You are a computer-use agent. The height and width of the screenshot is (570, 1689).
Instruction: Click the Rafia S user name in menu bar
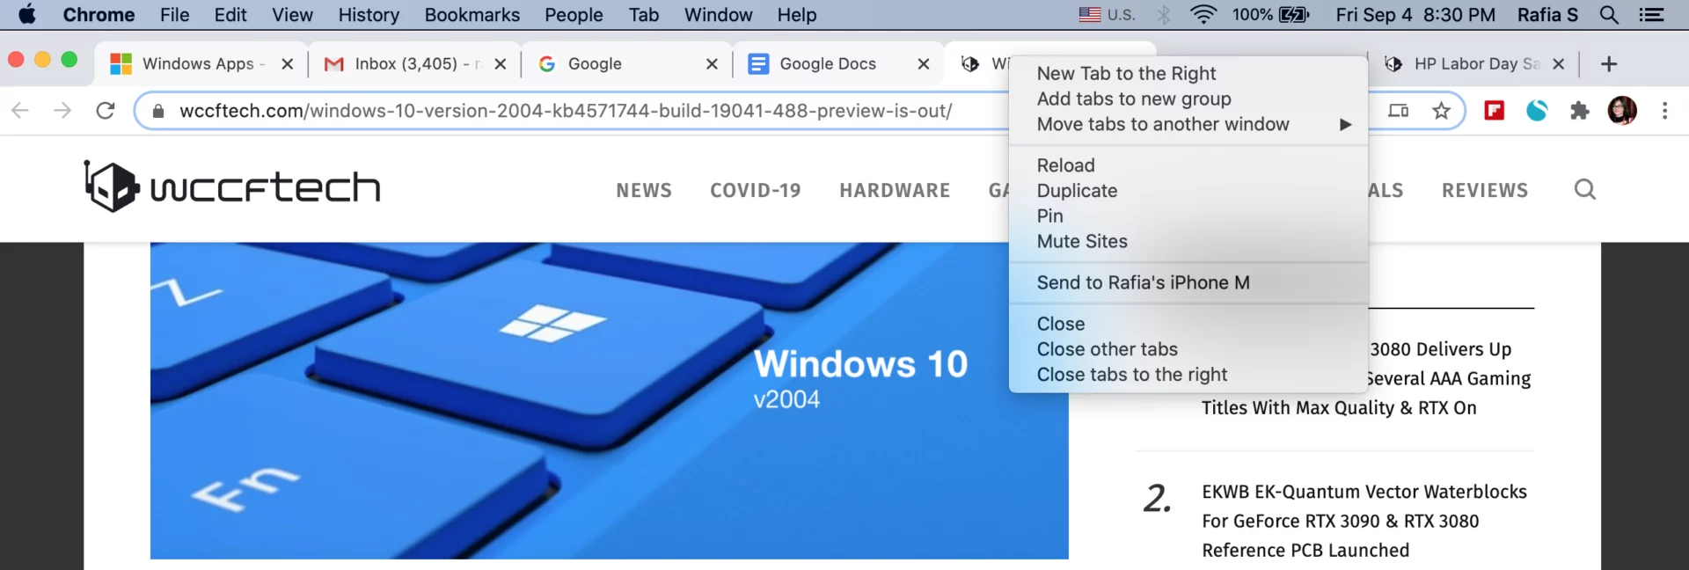[x=1547, y=15]
